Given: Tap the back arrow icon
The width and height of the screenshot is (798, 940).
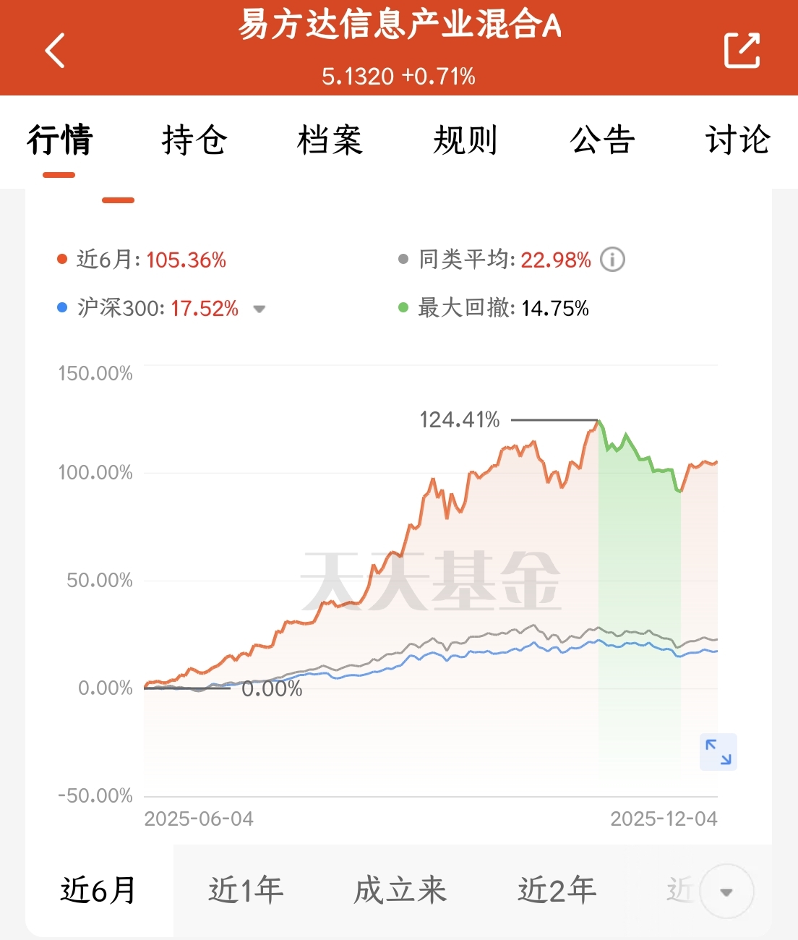Looking at the screenshot, I should 55,51.
